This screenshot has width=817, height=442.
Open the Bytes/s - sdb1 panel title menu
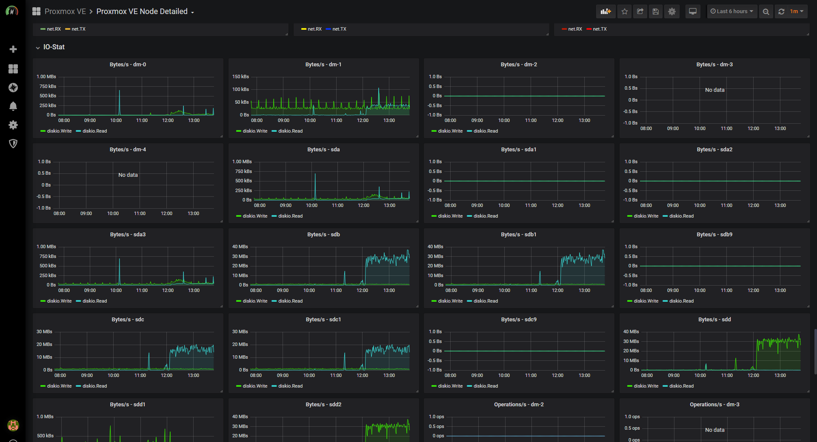pyautogui.click(x=519, y=235)
